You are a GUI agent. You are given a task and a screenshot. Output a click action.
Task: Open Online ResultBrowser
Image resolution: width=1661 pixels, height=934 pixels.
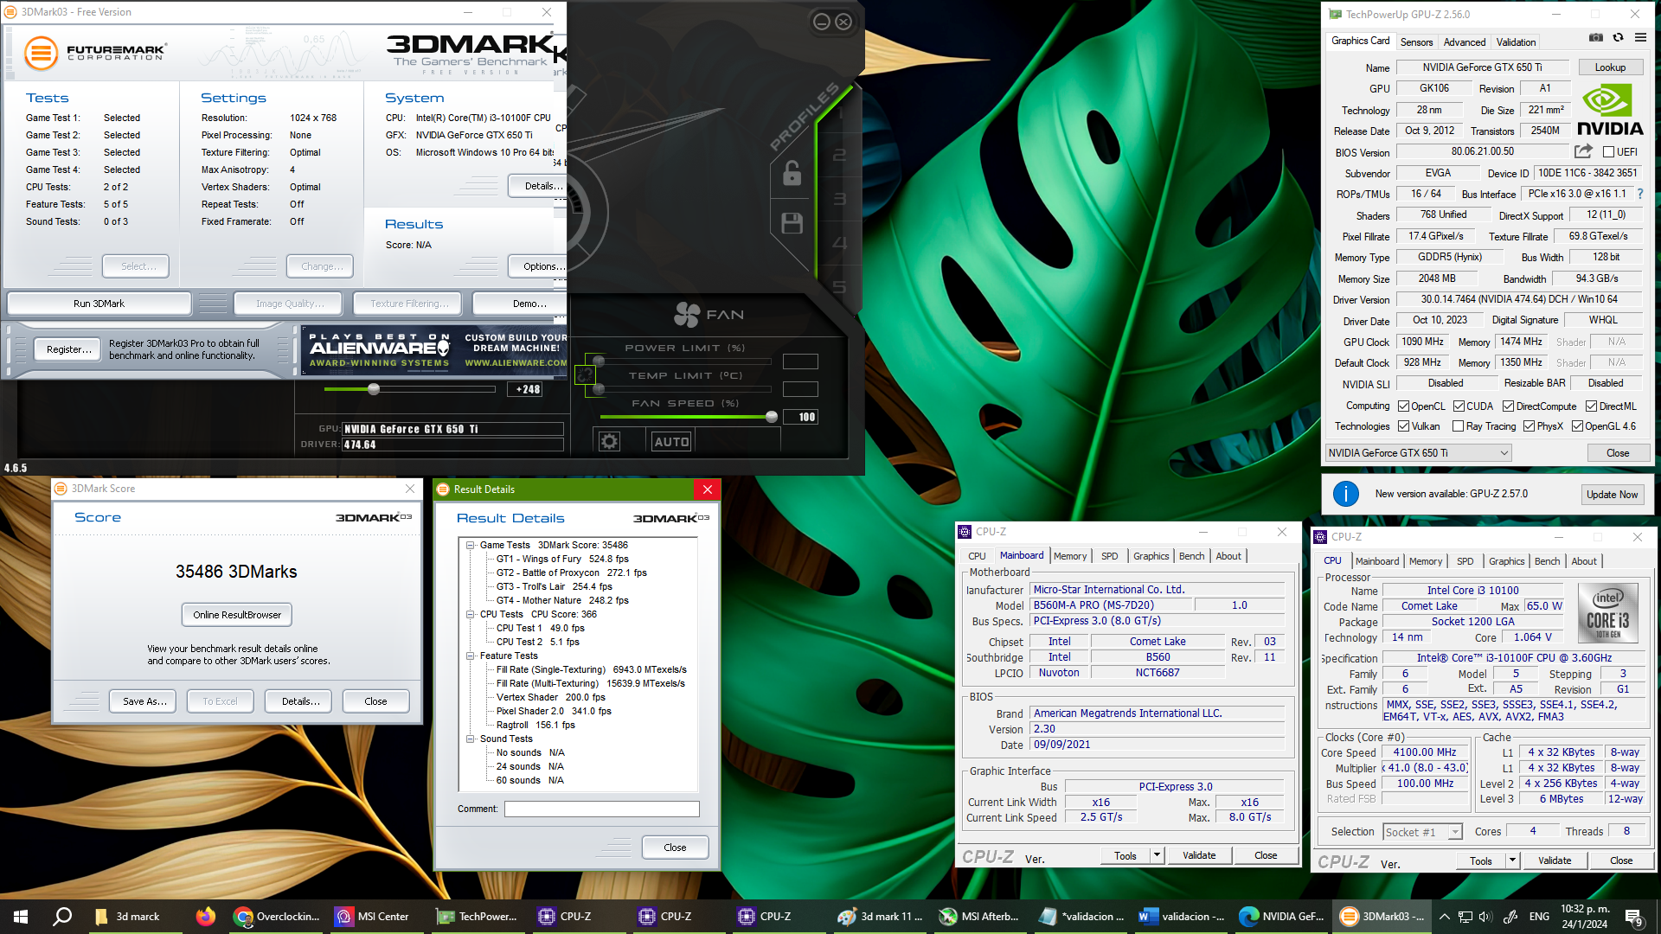[x=237, y=615]
